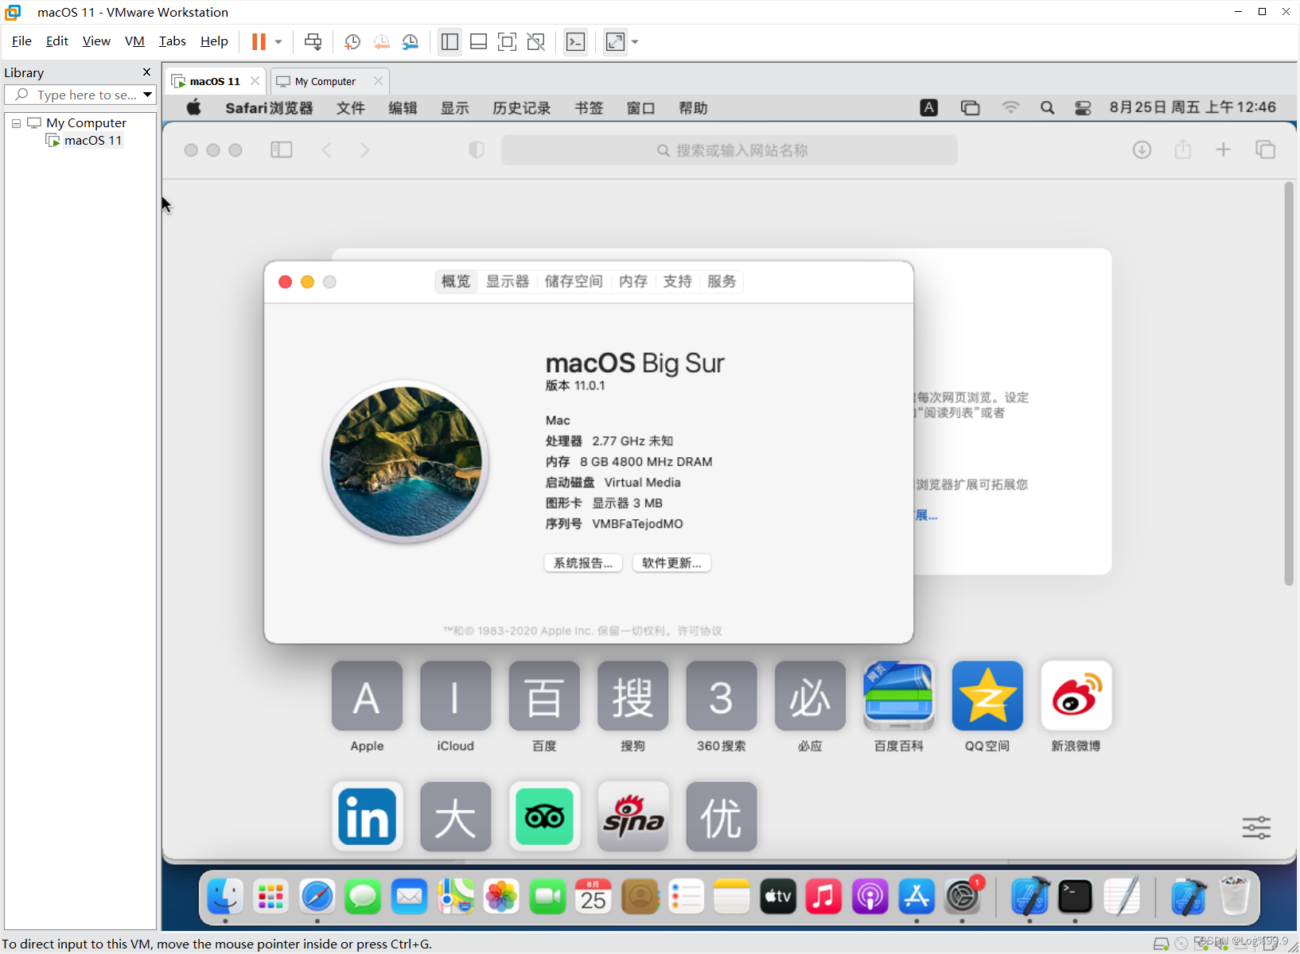This screenshot has height=954, width=1300.
Task: Open Photos from the Dock
Action: coord(501,897)
